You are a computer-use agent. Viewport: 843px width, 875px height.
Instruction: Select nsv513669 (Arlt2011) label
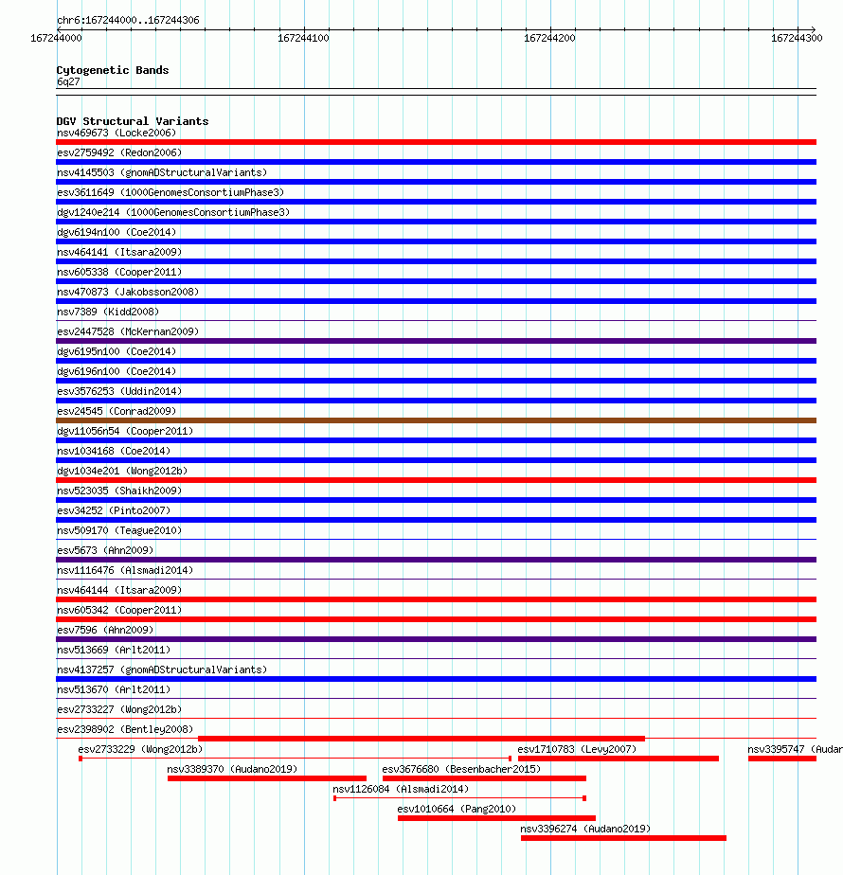click(x=114, y=651)
